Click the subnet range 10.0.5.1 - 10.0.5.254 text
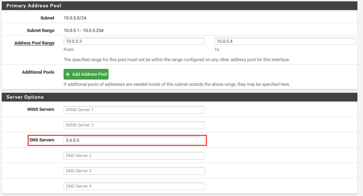Screen dimensions: 363x196 tap(83, 31)
